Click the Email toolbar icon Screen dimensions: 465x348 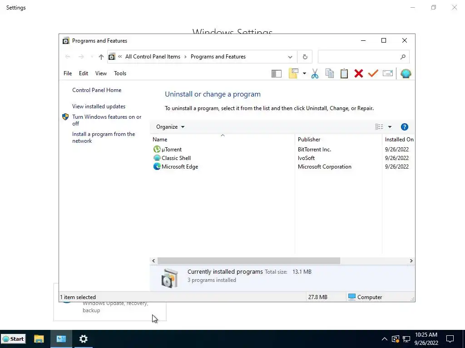click(x=388, y=73)
